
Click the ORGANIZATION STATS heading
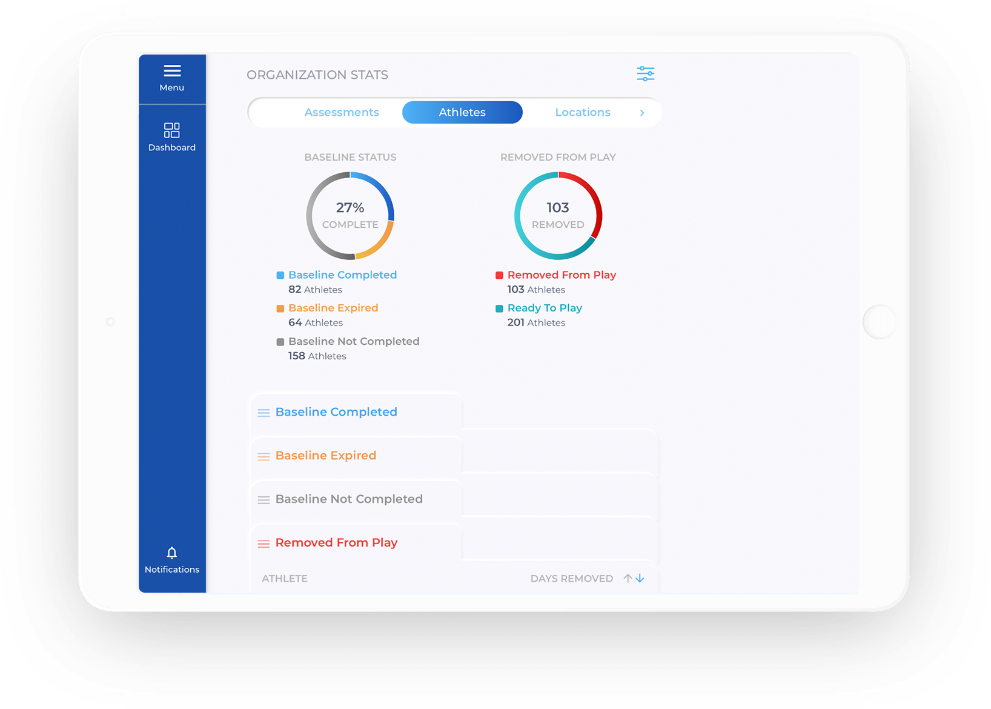click(x=317, y=75)
